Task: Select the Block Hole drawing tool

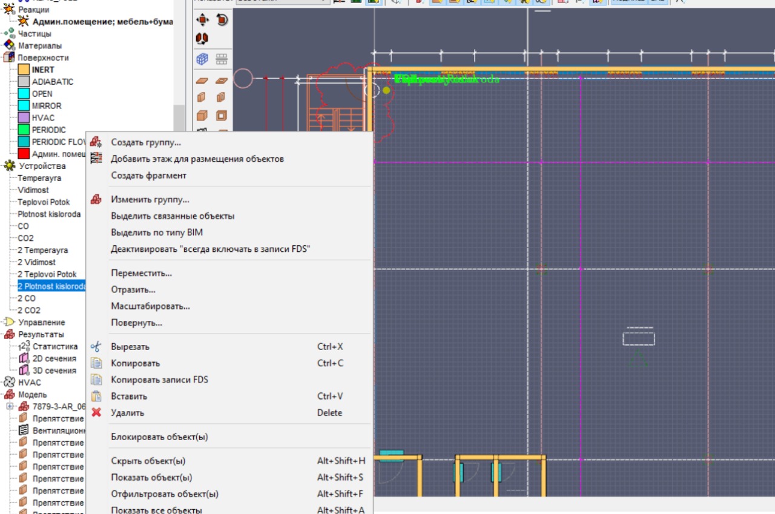Action: coord(222,116)
